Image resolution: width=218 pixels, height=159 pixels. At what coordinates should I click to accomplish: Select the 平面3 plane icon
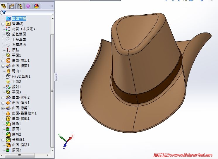click(x=8, y=92)
